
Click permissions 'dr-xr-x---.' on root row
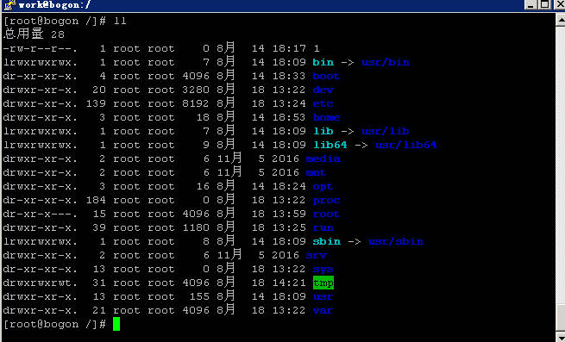point(40,214)
